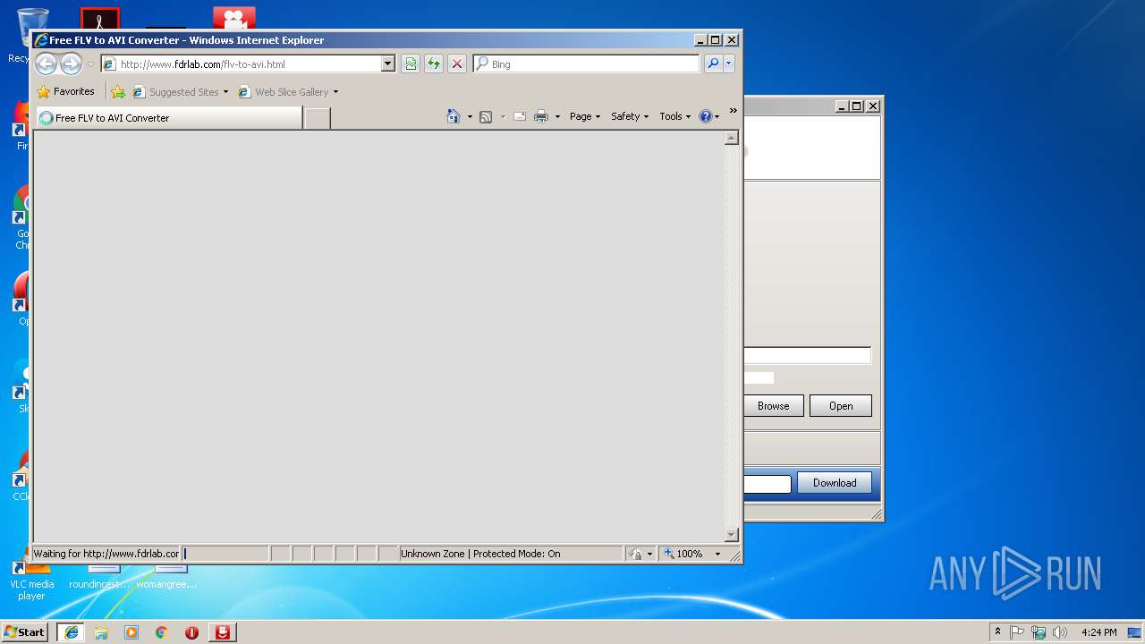This screenshot has height=644, width=1145.
Task: Open the Tools menu
Action: pos(675,116)
